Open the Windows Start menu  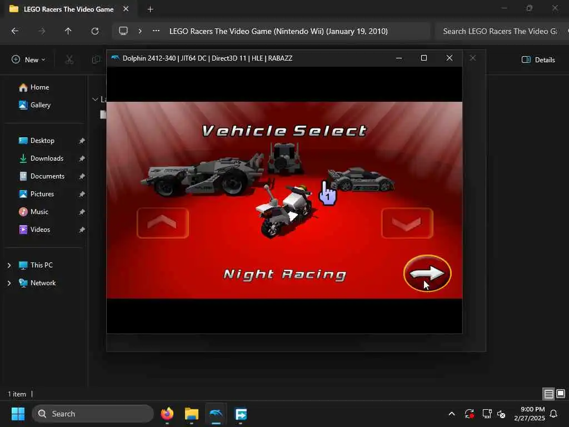pyautogui.click(x=18, y=414)
